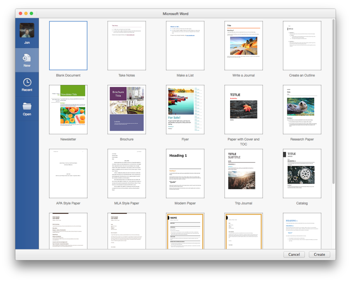
Task: Click the "Create an Outline" caption text
Action: click(302, 76)
